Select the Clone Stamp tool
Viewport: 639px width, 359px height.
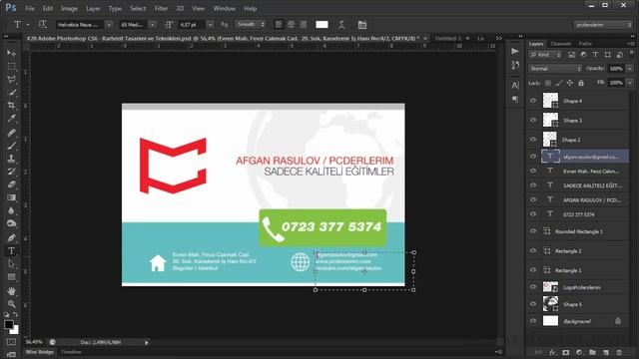pyautogui.click(x=11, y=159)
